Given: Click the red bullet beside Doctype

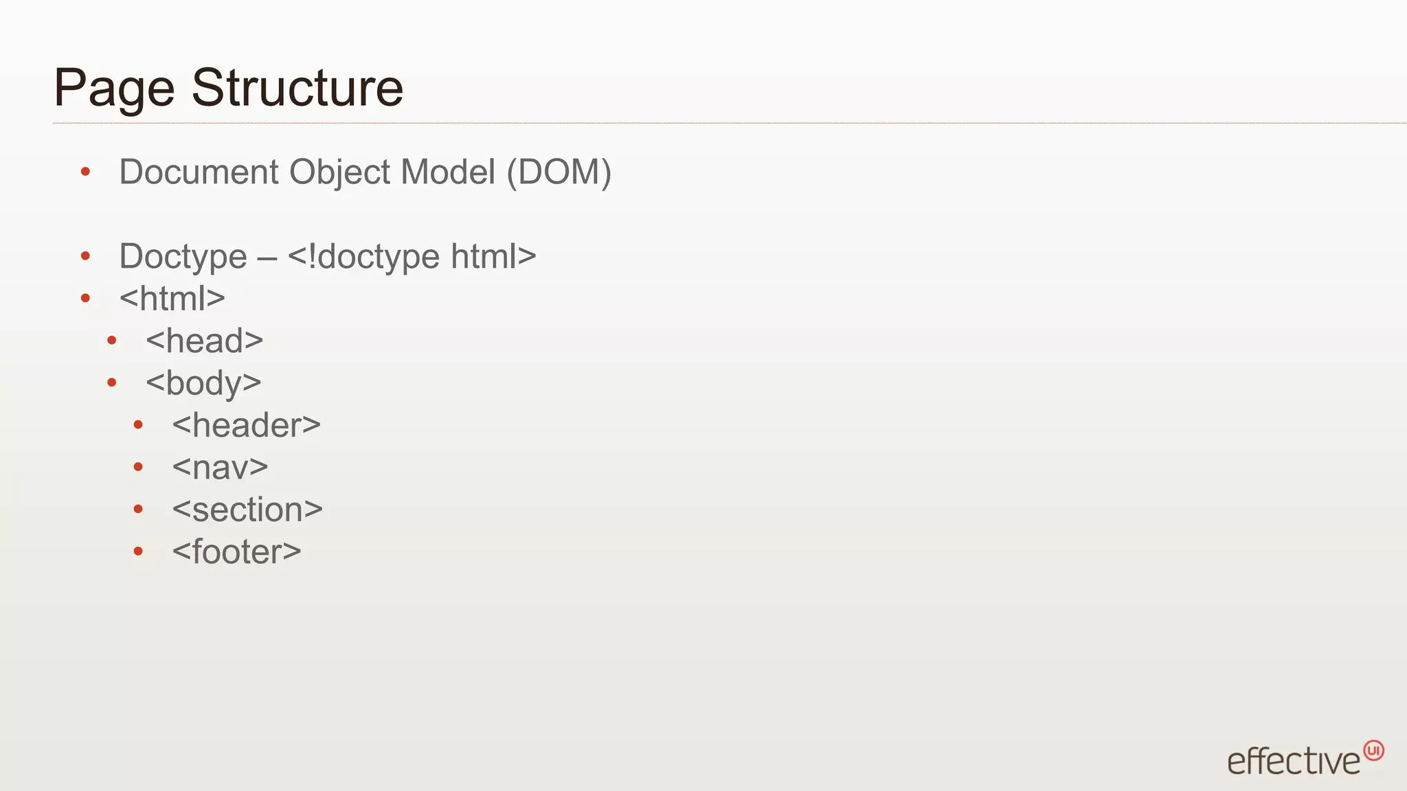Looking at the screenshot, I should (x=85, y=256).
